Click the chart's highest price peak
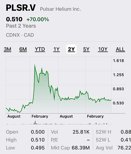 [35, 65]
